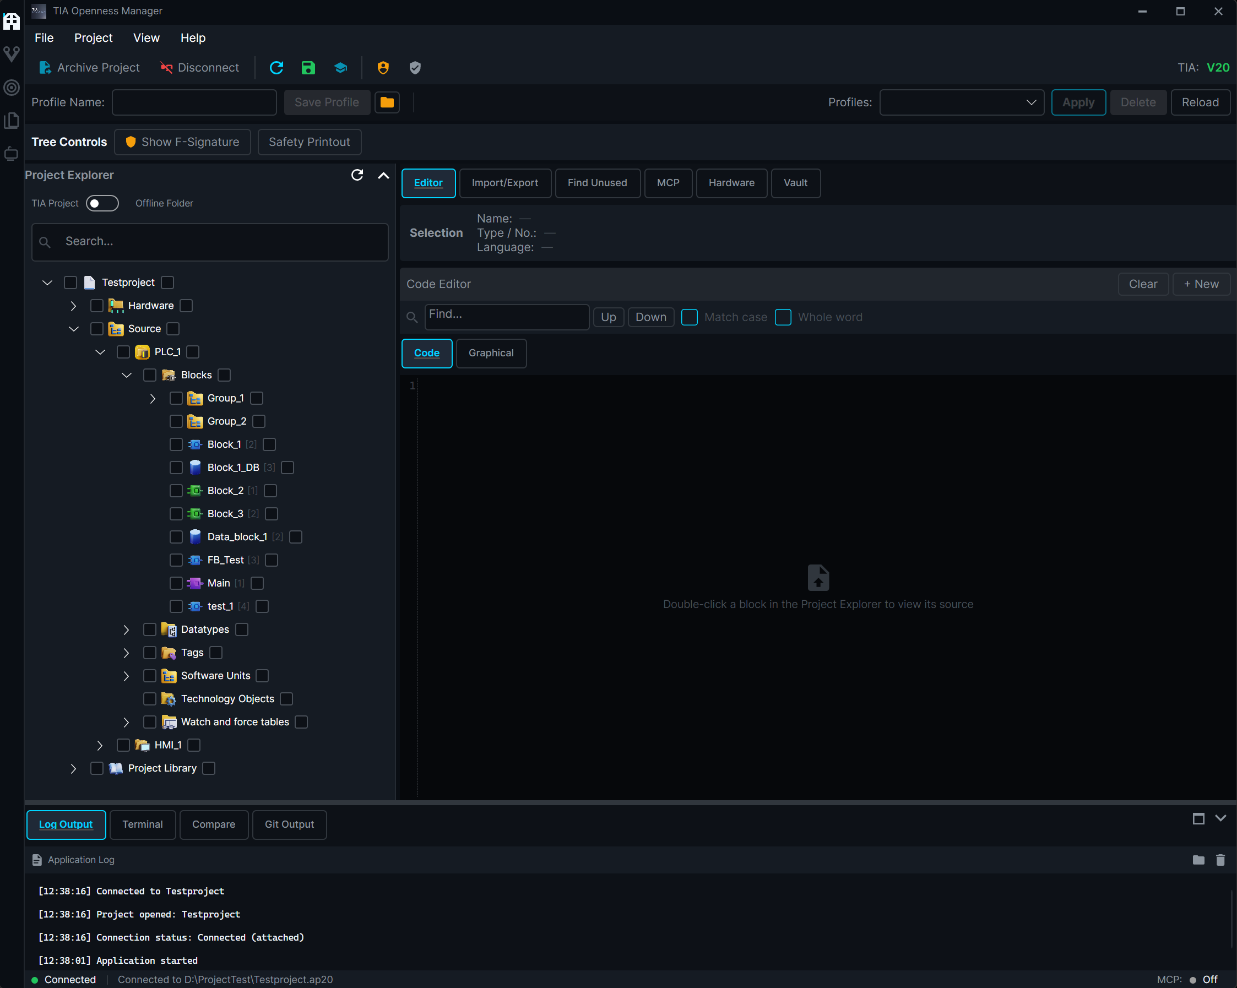Enable the Match case checkbox
1237x988 pixels.
point(689,317)
